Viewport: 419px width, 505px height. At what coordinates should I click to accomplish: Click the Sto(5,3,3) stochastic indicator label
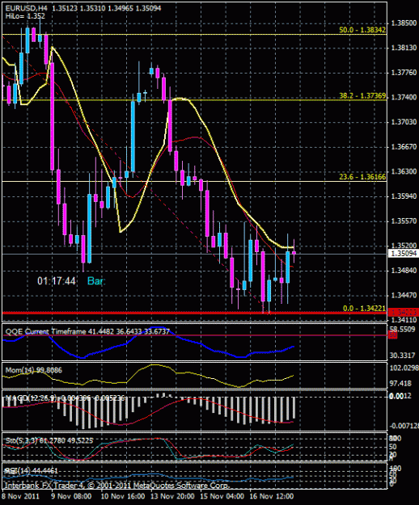pyautogui.click(x=49, y=440)
